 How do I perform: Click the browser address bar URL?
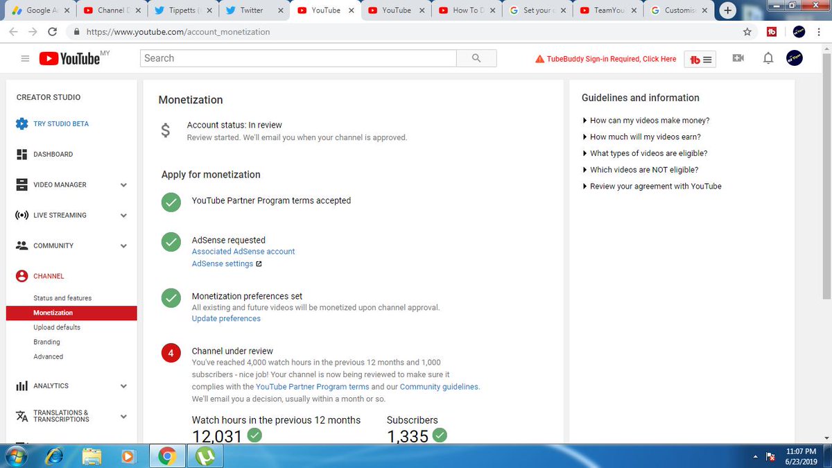[177, 32]
